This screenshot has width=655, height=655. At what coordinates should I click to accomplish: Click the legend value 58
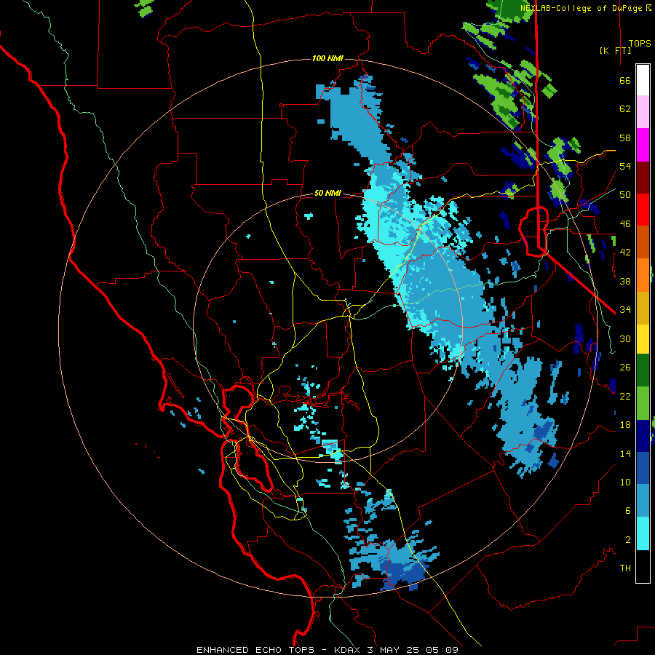click(x=625, y=138)
